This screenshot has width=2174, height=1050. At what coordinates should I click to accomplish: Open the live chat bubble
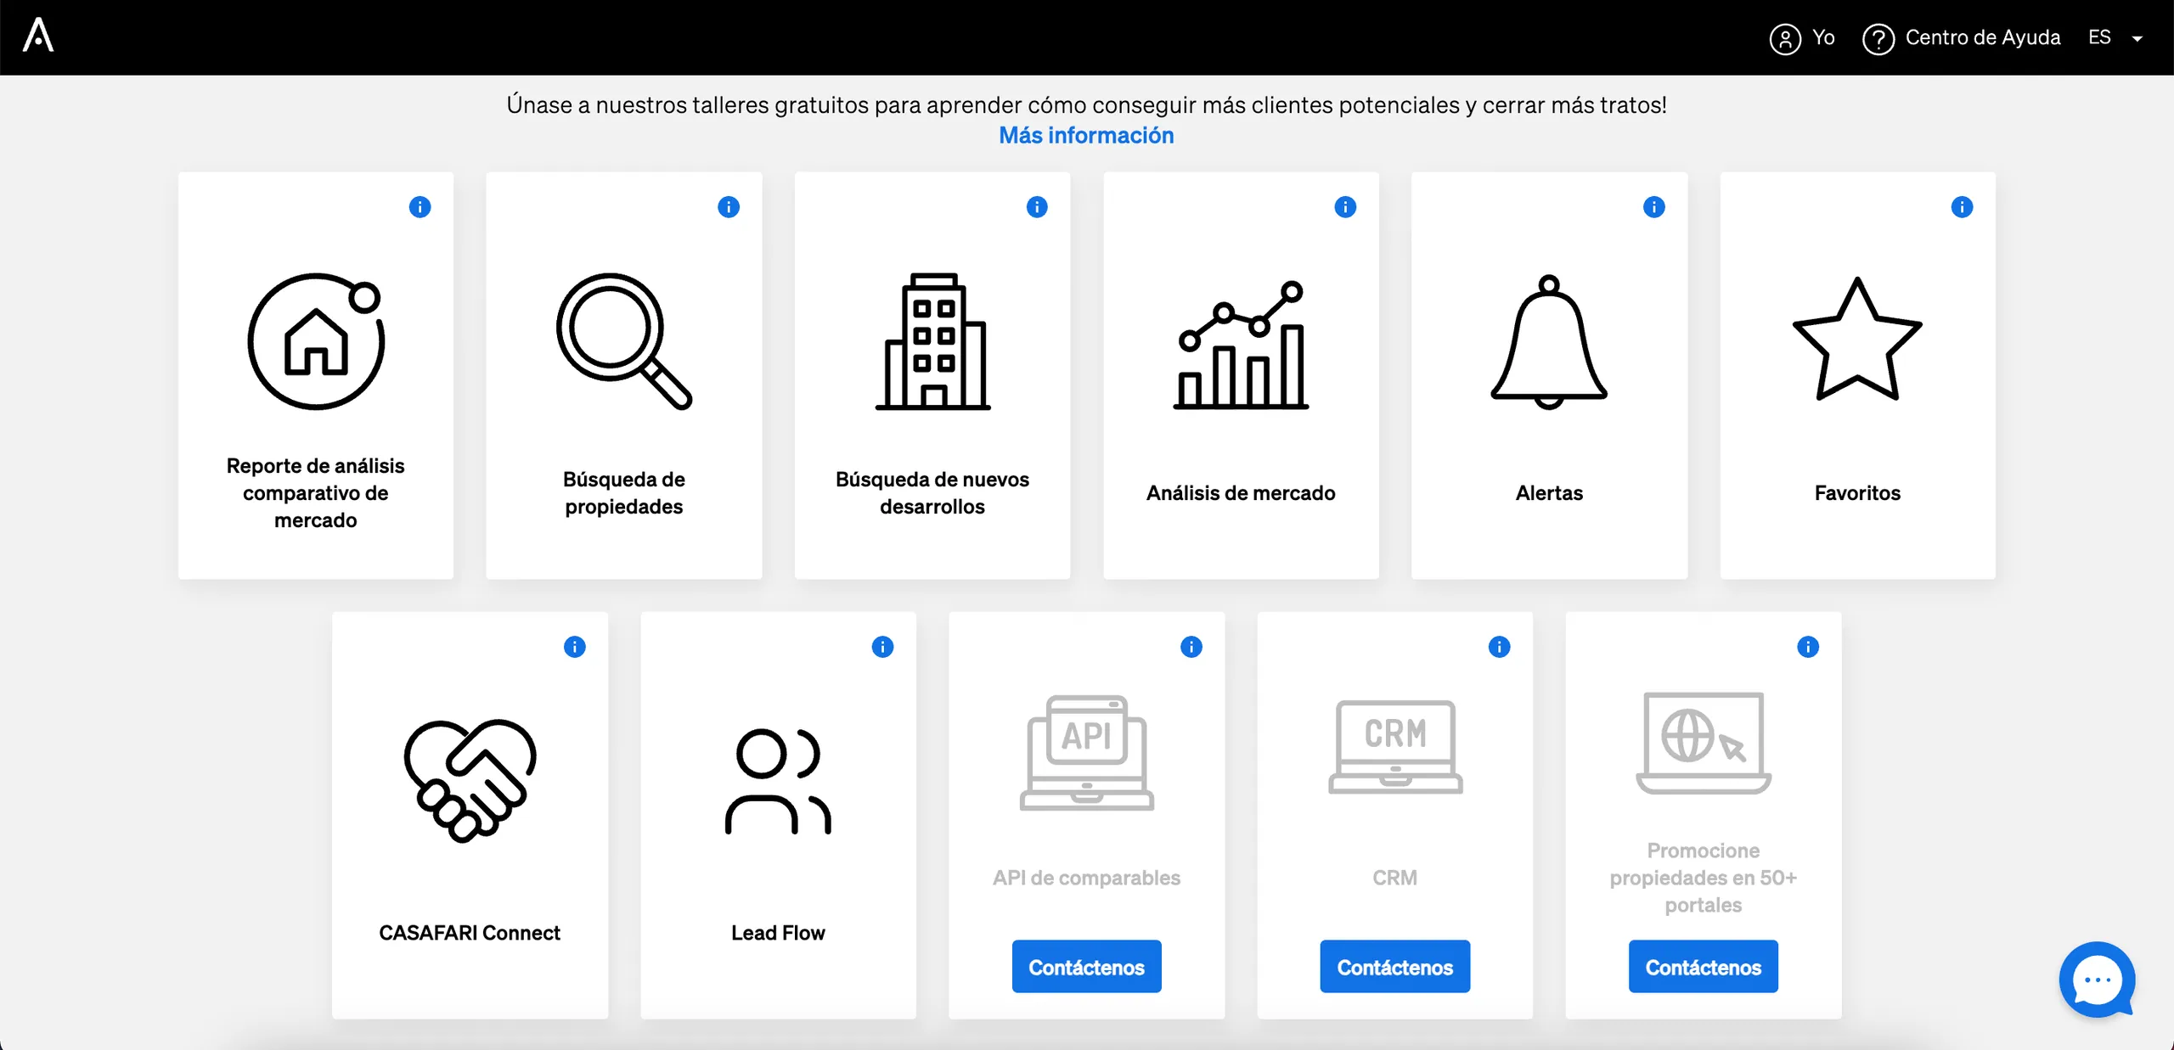click(2097, 980)
